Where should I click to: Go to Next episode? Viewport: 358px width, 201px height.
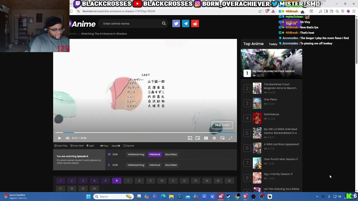pos(116,146)
